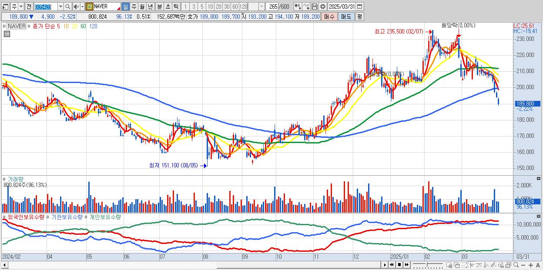Click the 매도 sell button
The height and width of the screenshot is (270, 543).
coord(346,17)
